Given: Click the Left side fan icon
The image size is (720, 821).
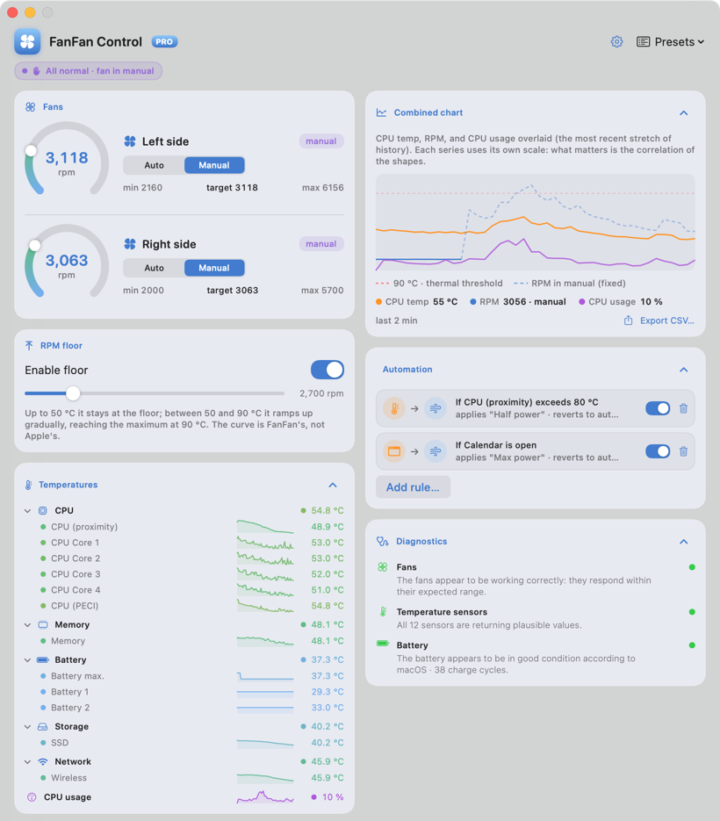Looking at the screenshot, I should click(130, 141).
